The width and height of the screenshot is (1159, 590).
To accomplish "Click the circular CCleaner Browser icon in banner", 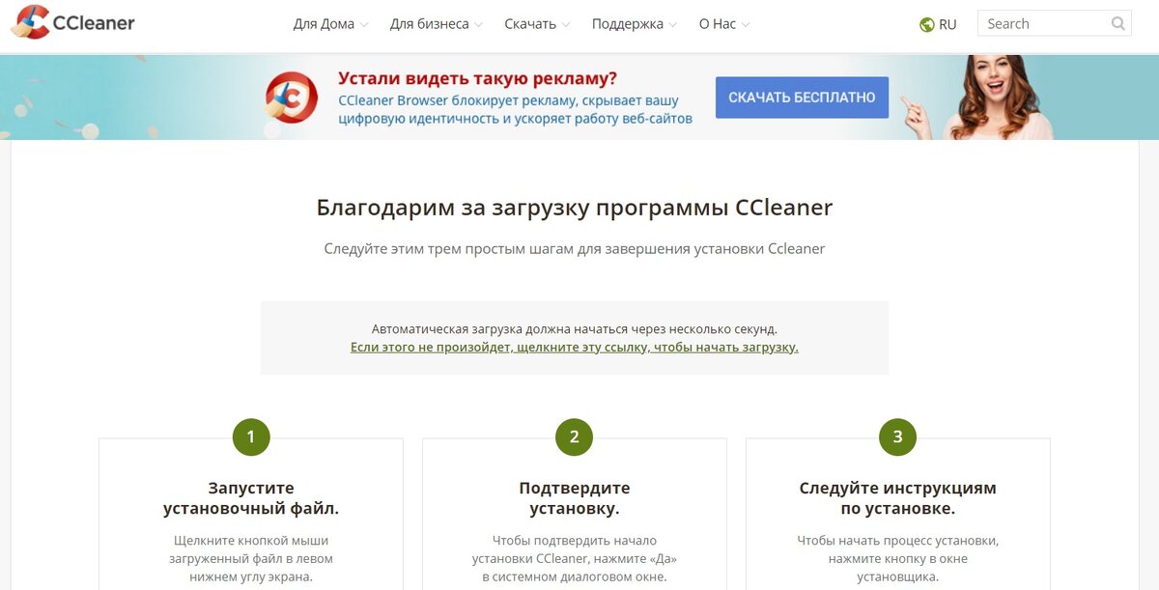I will click(x=290, y=97).
